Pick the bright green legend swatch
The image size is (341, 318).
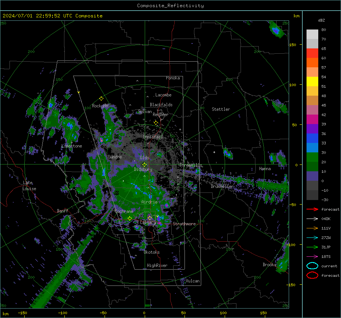point(312,157)
